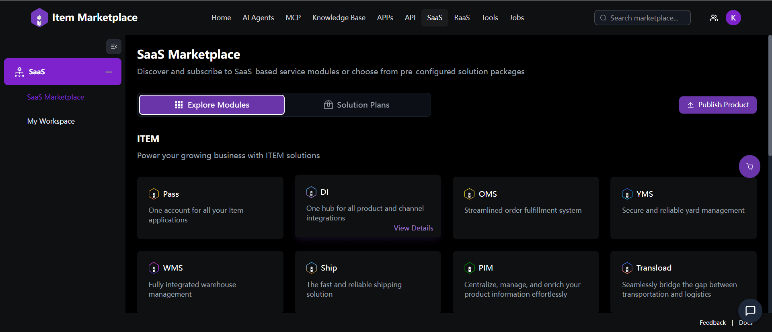Open Knowledge Base in top navigation
772x332 pixels.
point(339,18)
